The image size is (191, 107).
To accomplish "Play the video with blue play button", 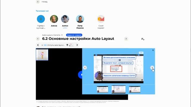I will pos(80,75).
